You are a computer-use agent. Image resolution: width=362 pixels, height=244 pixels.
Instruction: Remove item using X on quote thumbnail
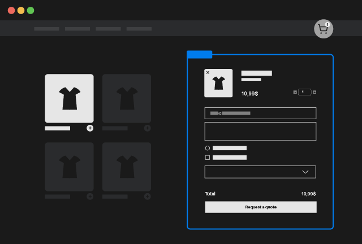click(208, 73)
